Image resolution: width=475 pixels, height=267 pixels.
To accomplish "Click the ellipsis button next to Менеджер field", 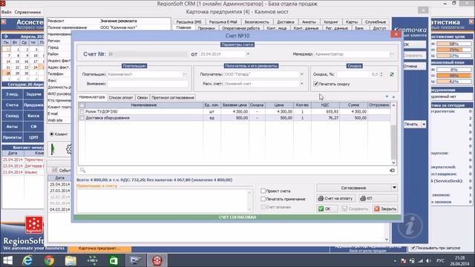I will [x=393, y=54].
